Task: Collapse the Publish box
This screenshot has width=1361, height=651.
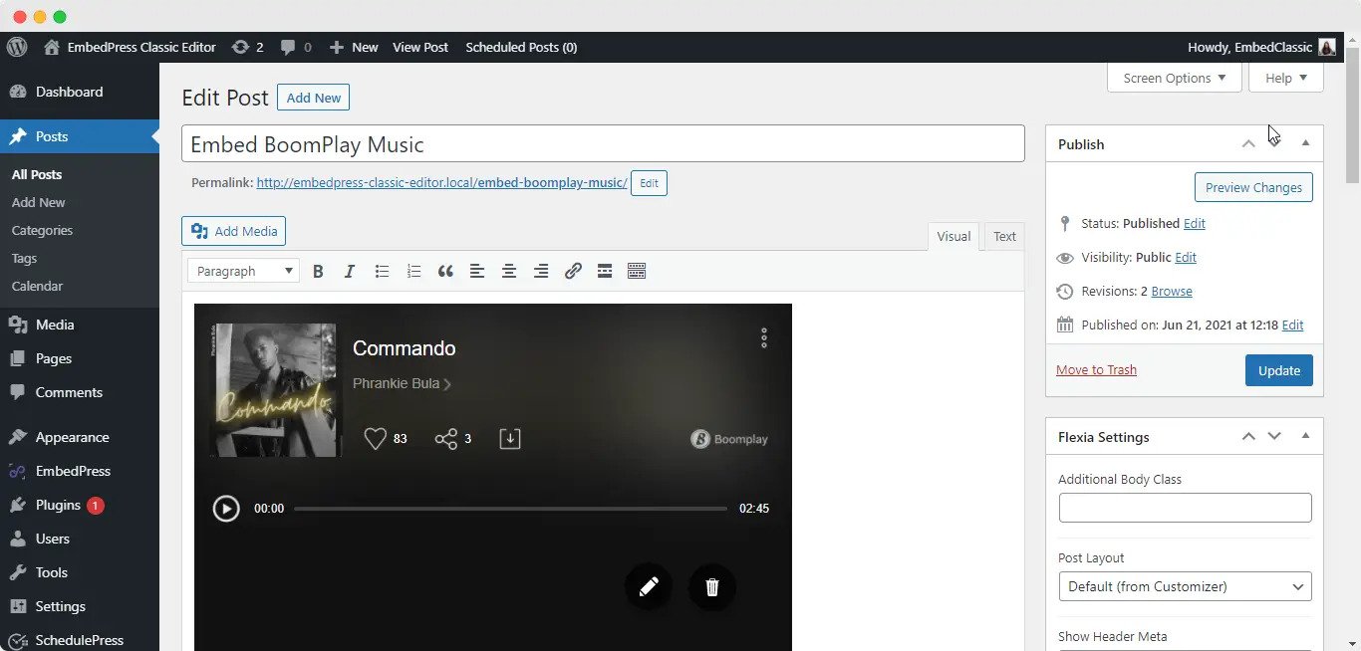Action: [1305, 143]
